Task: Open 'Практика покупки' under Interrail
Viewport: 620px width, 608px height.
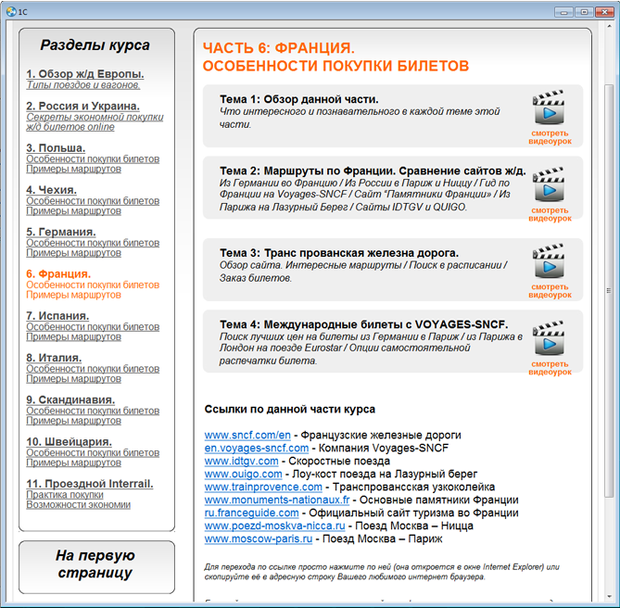Action: [65, 495]
